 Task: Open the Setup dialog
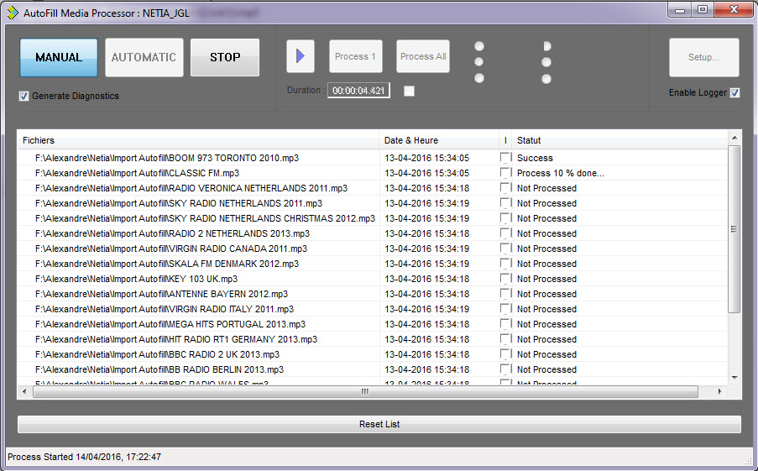tap(703, 57)
